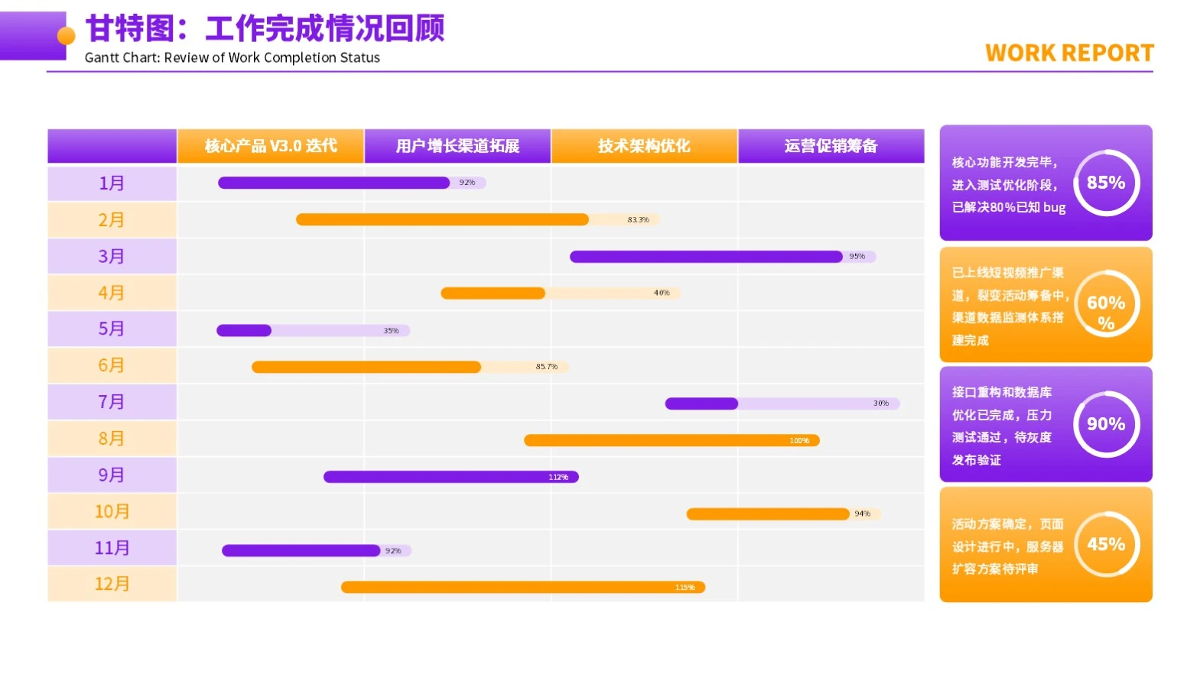The width and height of the screenshot is (1200, 674).
Task: Click the 90% circular progress ring
Action: (x=1106, y=424)
